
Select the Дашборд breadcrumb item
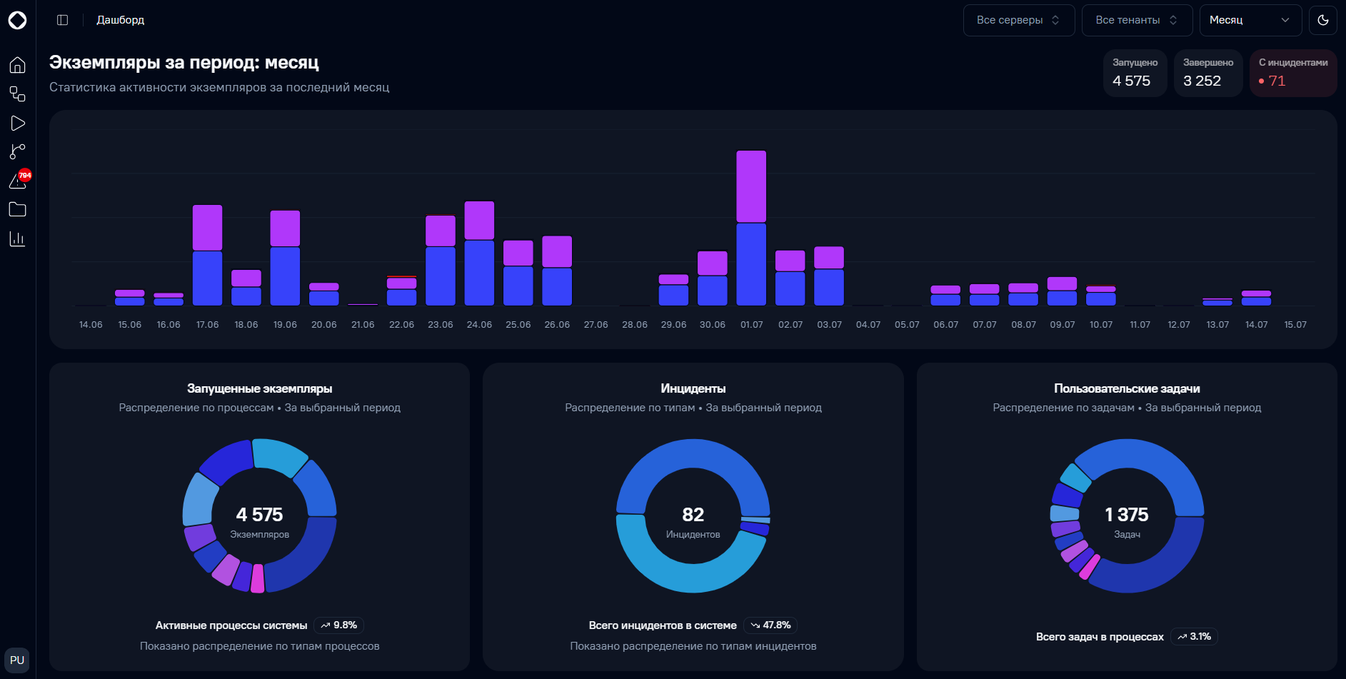tap(121, 20)
